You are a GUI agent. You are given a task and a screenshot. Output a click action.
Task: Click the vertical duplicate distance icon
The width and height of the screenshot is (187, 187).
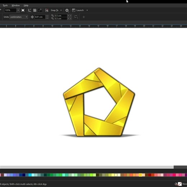click(x=53, y=18)
